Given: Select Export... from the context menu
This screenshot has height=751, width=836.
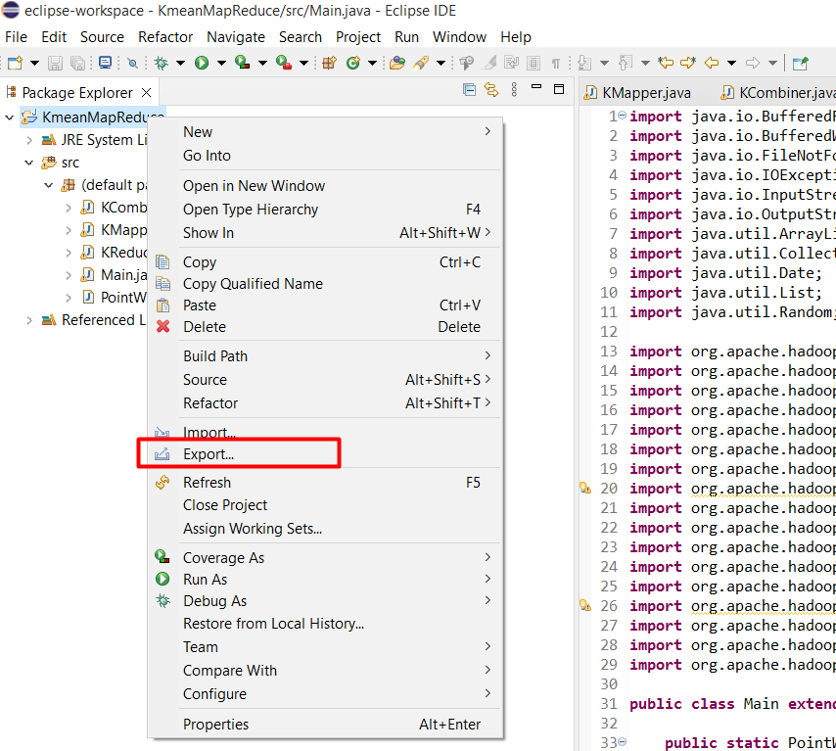Looking at the screenshot, I should [x=209, y=454].
